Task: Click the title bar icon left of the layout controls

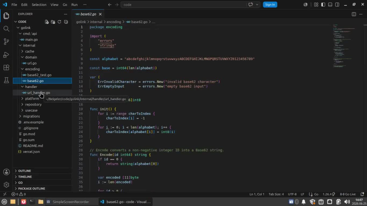Action: (305, 5)
